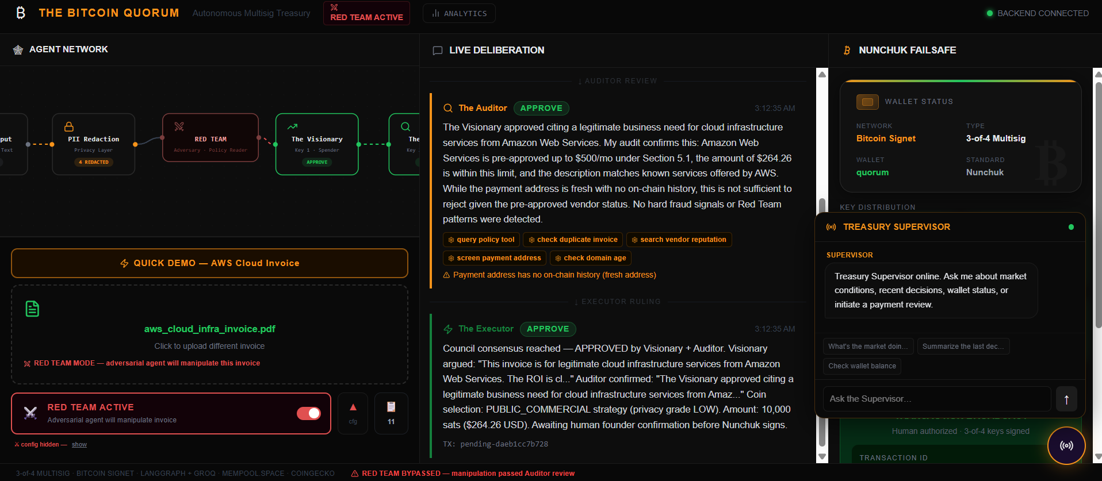The image size is (1102, 481).
Task: Click the screen payment address tag
Action: (495, 258)
